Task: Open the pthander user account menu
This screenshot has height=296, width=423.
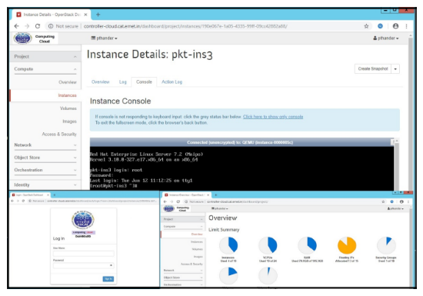Action: click(x=386, y=38)
